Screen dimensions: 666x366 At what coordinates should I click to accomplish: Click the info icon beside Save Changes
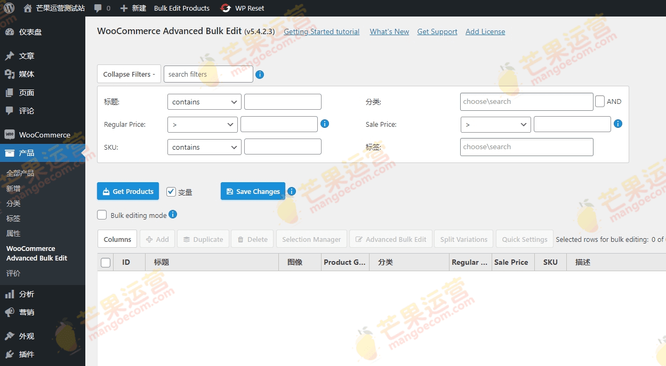pyautogui.click(x=292, y=191)
